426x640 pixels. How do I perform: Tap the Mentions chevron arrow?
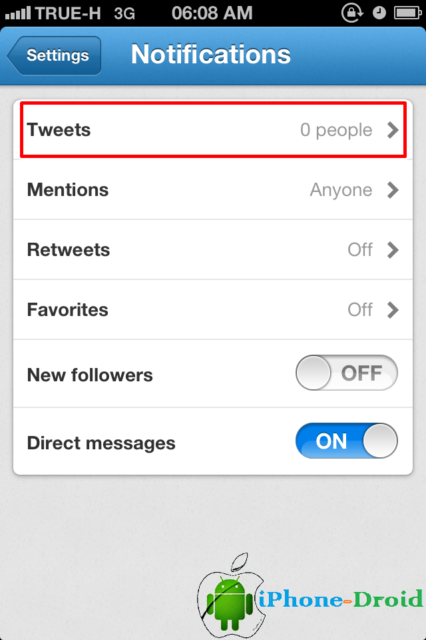pyautogui.click(x=393, y=190)
